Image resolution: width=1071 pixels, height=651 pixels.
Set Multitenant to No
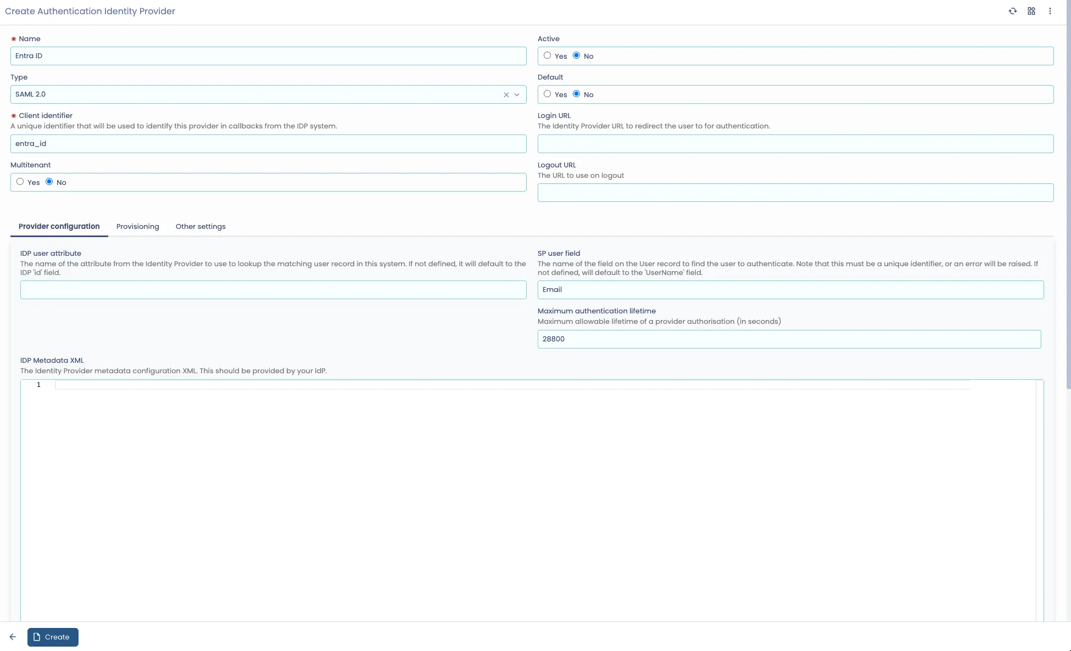click(49, 182)
